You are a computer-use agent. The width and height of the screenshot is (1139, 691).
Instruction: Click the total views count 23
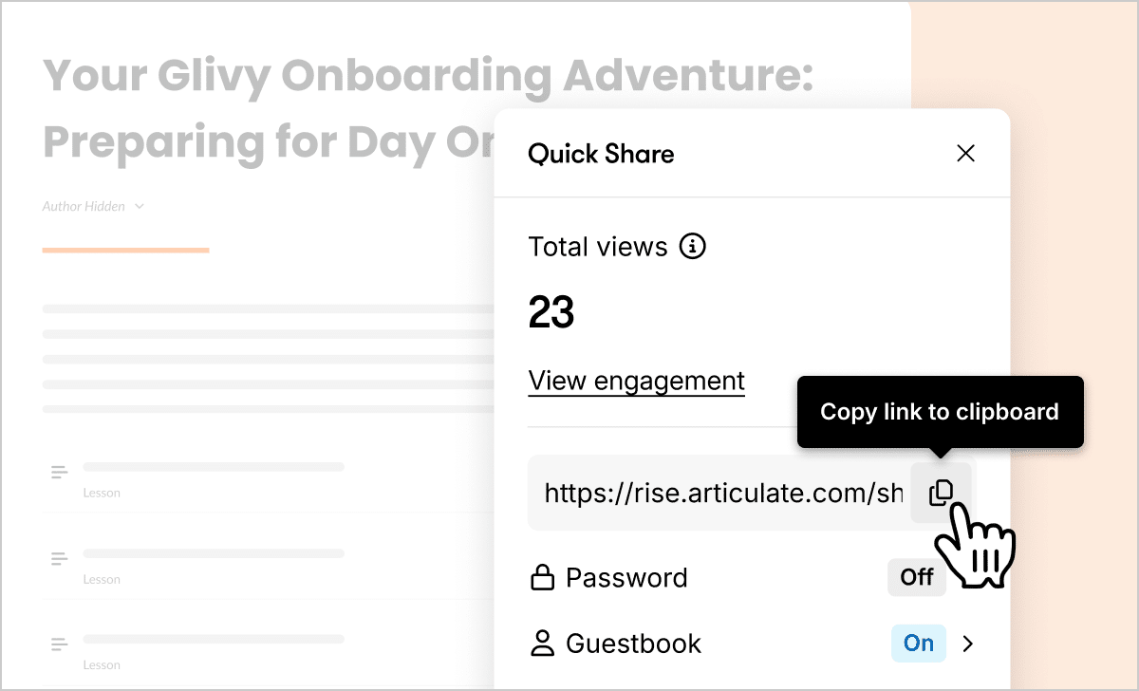click(x=551, y=311)
